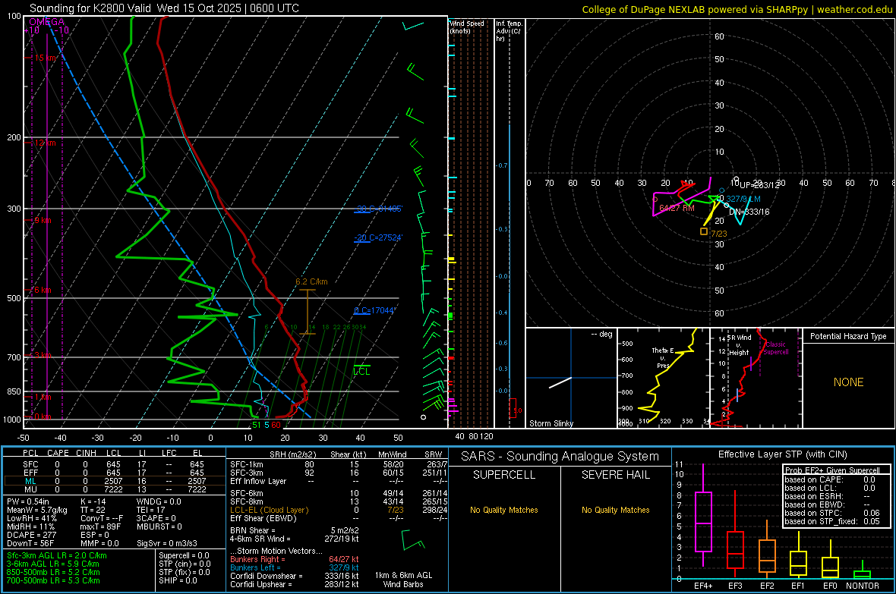Click the Corfidi Downshear = 333/16 kt line
Screen dimensions: 896x594
(295, 576)
